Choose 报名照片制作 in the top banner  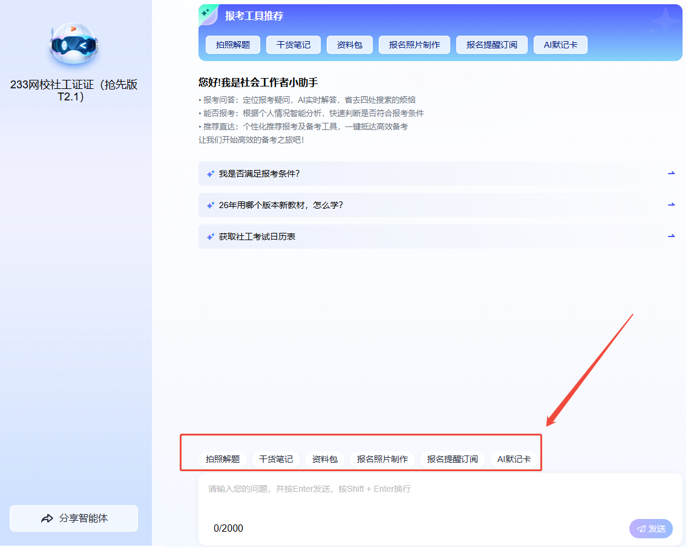[x=414, y=45]
